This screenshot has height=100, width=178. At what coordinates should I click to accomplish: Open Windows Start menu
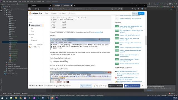2,98
